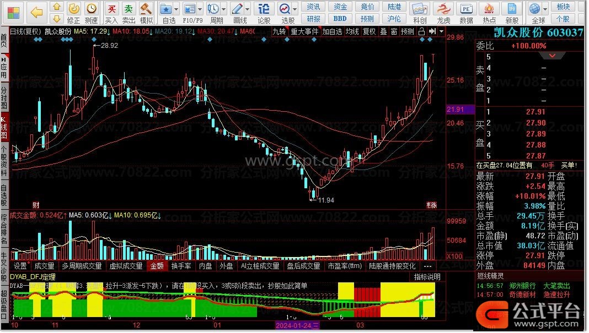Open more volume tabs via ... button
589x333 pixels.
point(427,266)
